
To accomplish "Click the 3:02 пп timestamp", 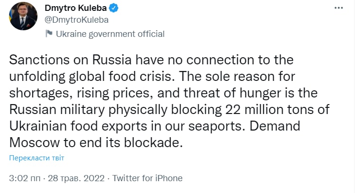I will pyautogui.click(x=24, y=178).
